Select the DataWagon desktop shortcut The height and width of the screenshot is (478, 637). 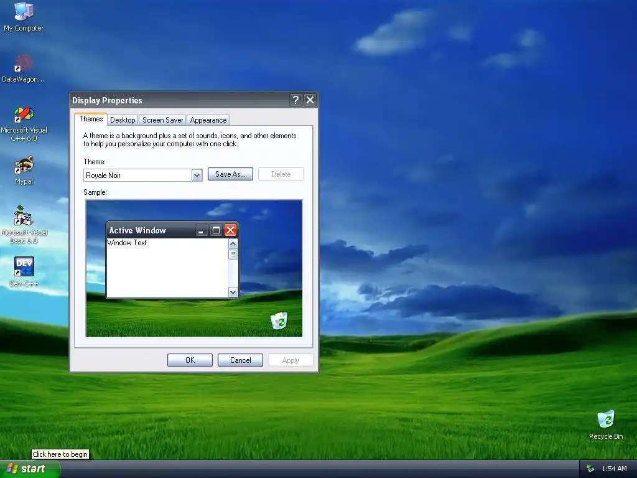click(24, 68)
